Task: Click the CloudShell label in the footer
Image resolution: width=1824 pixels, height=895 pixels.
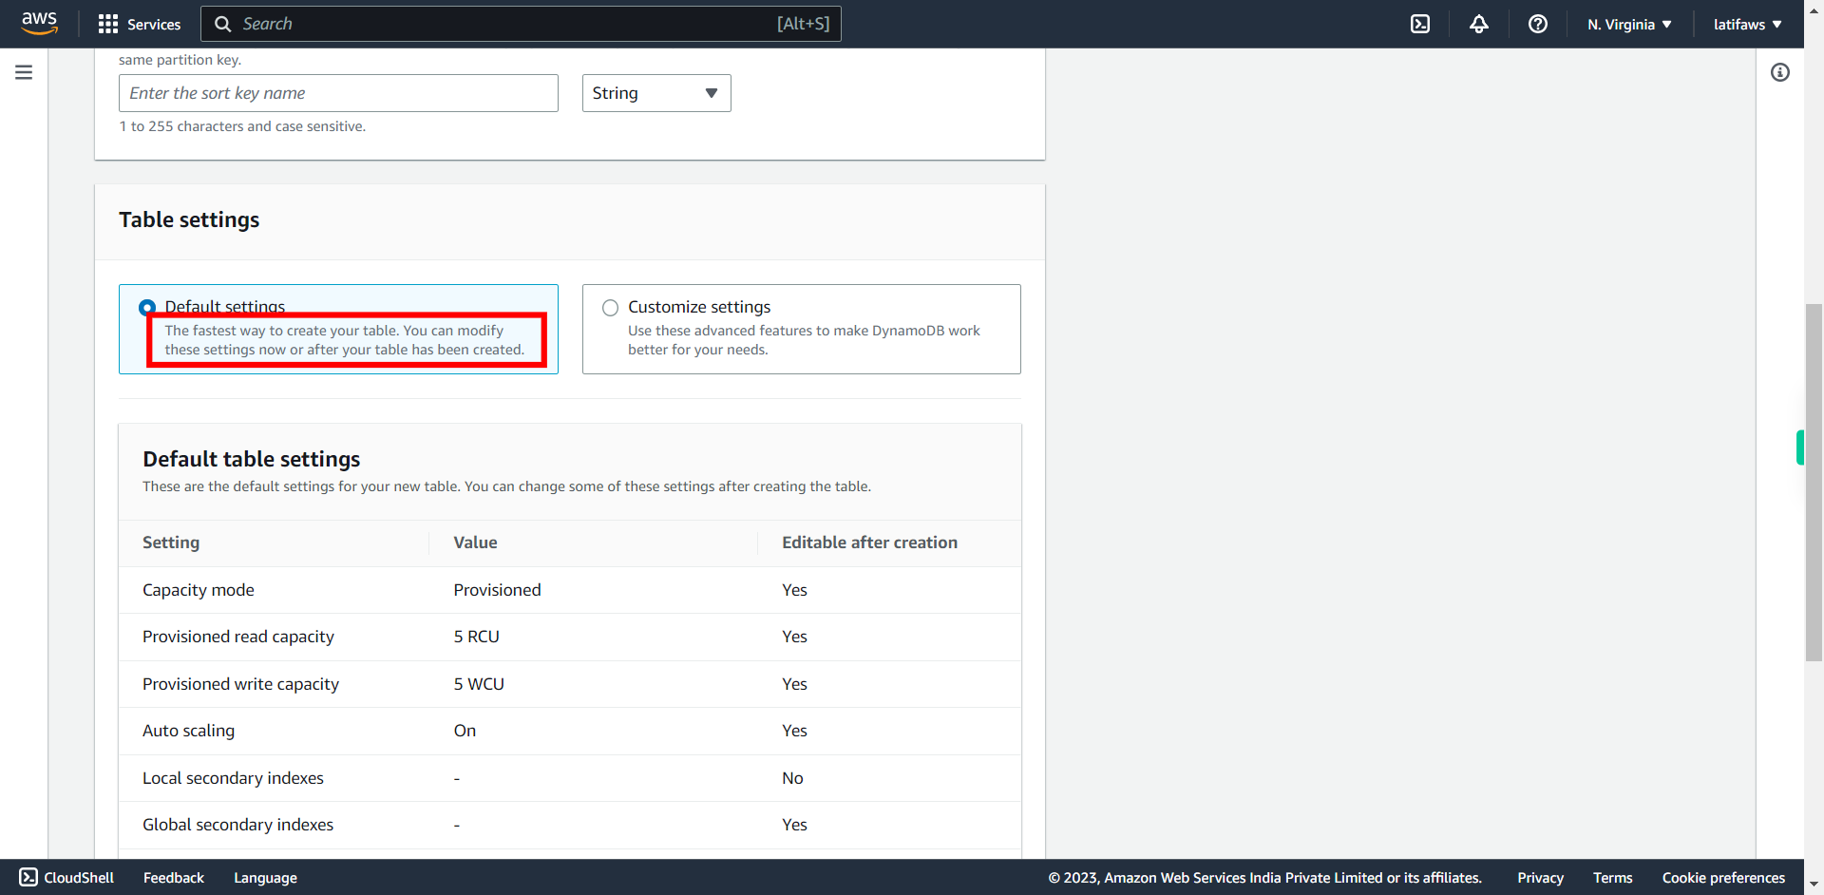Action: click(x=79, y=877)
